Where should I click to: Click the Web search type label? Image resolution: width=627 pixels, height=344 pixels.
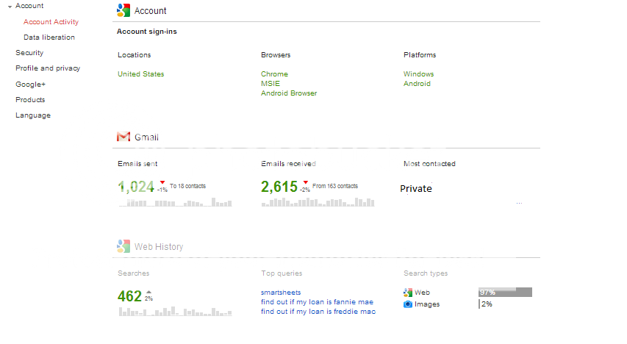coord(422,293)
